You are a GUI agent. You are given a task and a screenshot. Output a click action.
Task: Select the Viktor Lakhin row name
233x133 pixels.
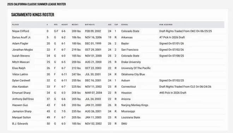(20, 74)
